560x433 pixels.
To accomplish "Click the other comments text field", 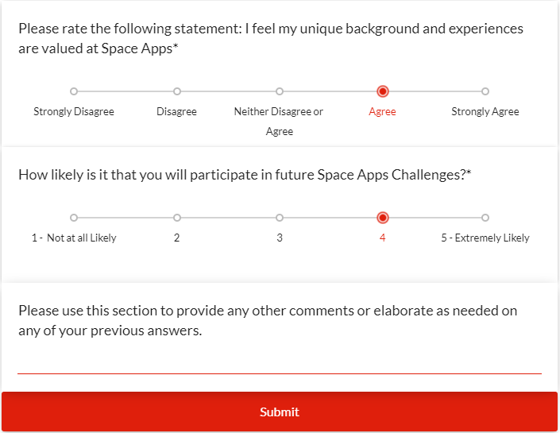I will coord(280,363).
